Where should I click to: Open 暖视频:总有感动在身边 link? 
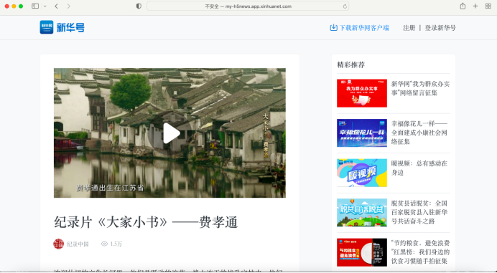point(419,168)
